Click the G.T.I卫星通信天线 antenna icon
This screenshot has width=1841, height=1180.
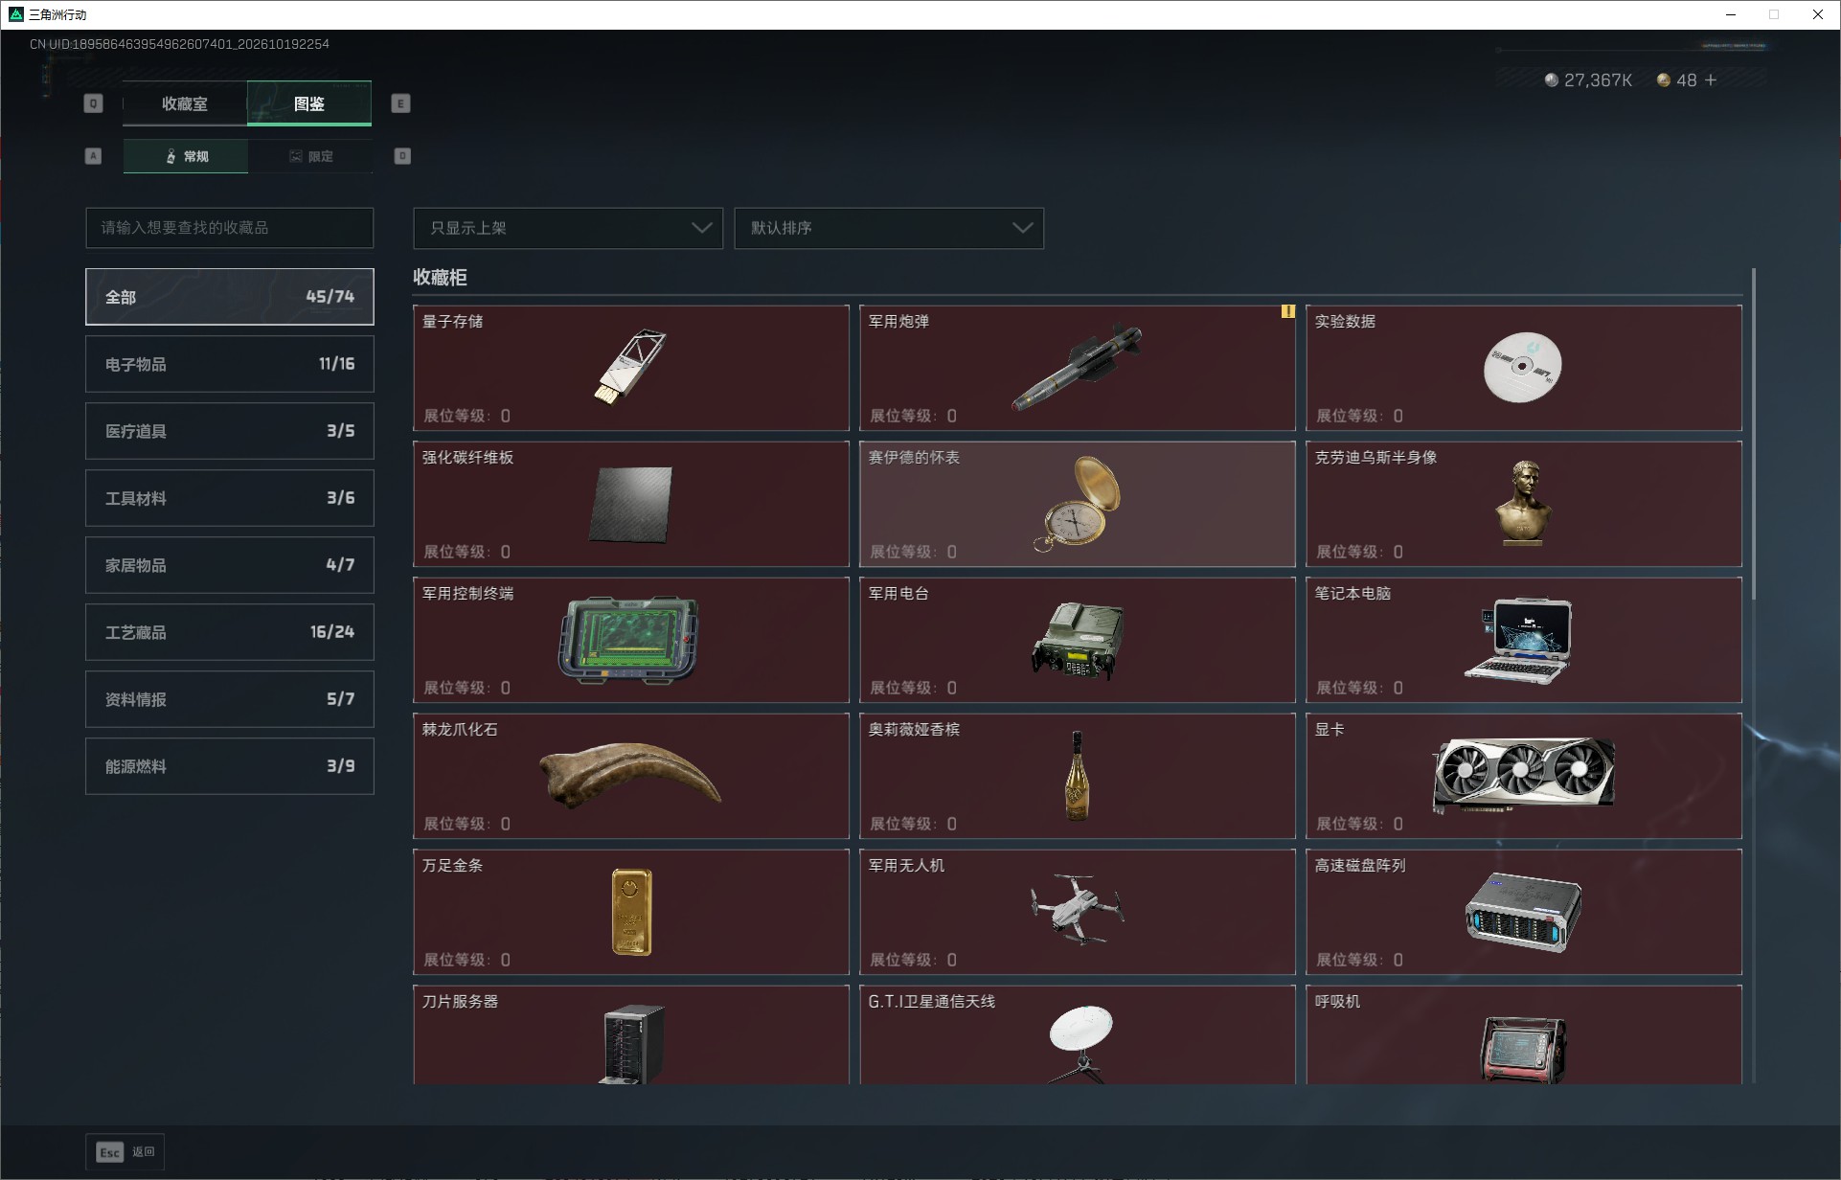click(1080, 1044)
